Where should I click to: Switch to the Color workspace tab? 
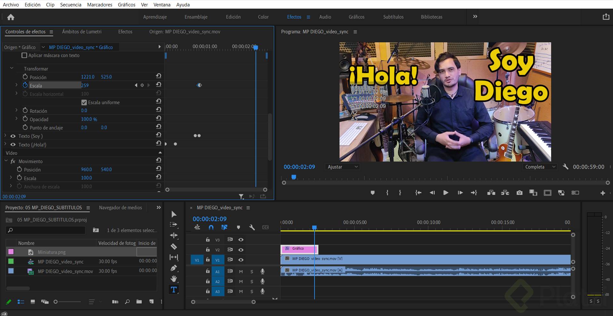[263, 17]
